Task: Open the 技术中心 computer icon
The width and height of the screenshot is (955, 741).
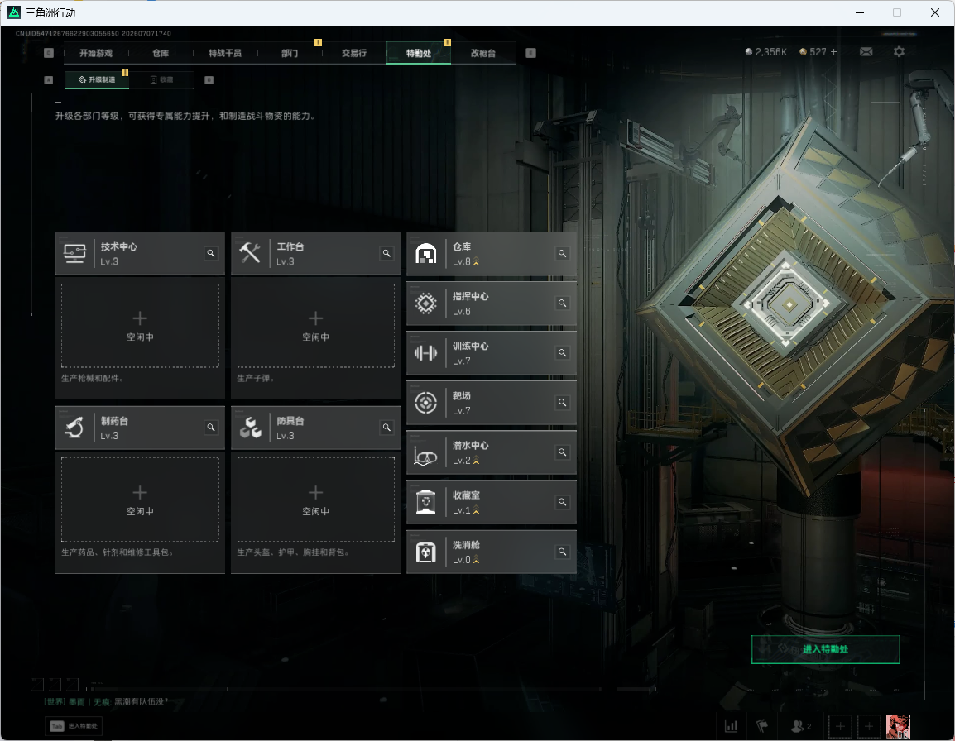Action: (x=74, y=253)
